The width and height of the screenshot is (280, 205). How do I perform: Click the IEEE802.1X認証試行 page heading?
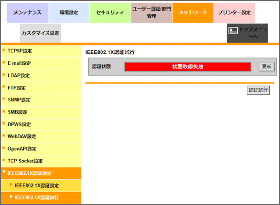[110, 52]
